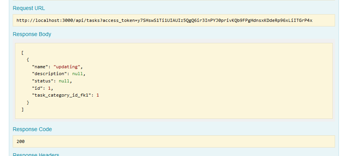Click the opening square bracket in response
The width and height of the screenshot is (342, 156).
click(x=22, y=53)
